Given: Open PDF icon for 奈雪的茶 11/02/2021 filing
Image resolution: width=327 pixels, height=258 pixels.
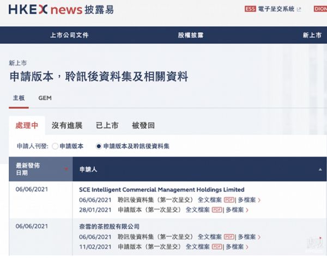Looking at the screenshot, I should 217,247.
